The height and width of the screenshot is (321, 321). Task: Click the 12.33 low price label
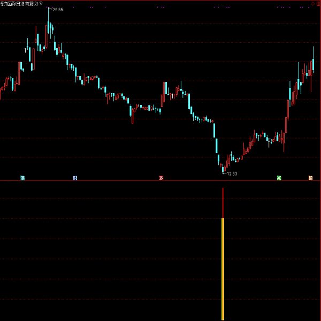pyautogui.click(x=232, y=174)
